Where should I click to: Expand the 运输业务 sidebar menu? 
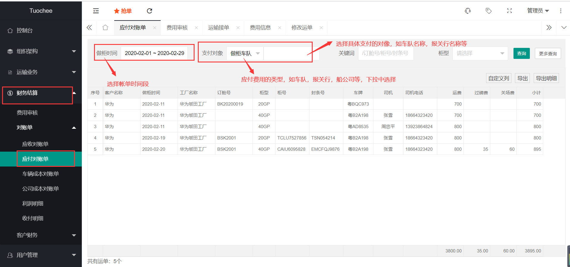pos(41,72)
